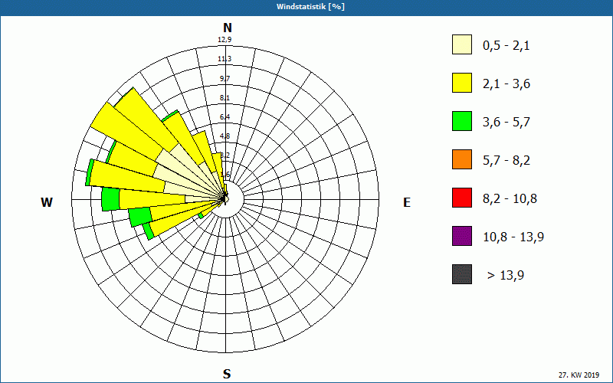Click the 8,1 ring scale label
Viewport: 613px width, 383px height.
[x=225, y=98]
